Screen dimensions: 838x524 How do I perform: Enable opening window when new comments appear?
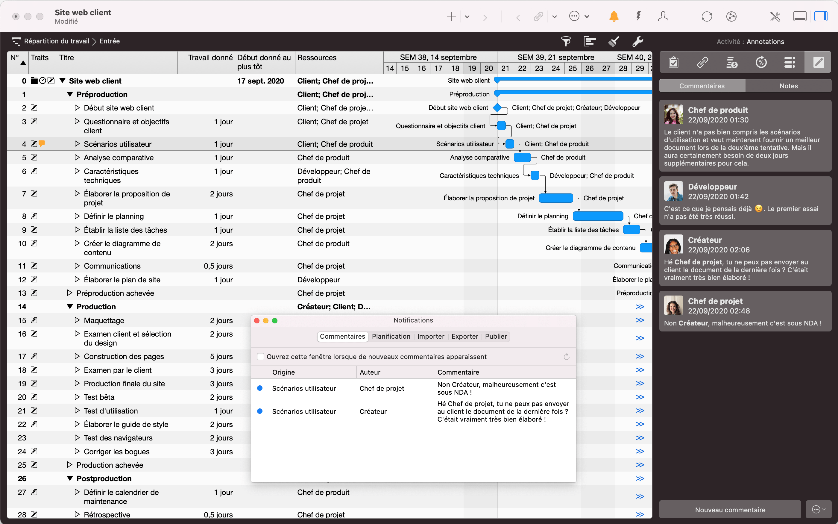point(261,356)
